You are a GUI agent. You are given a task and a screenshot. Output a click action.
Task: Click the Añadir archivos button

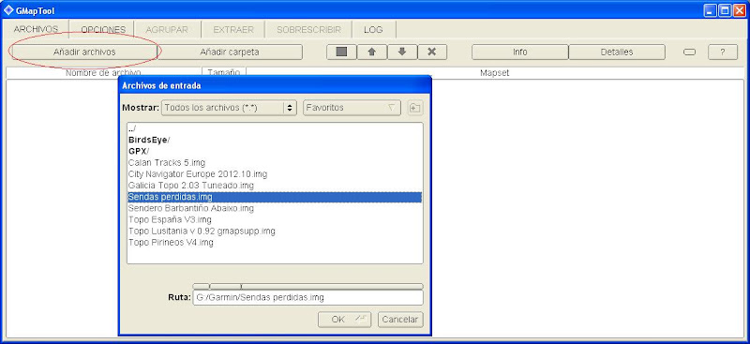(x=84, y=52)
